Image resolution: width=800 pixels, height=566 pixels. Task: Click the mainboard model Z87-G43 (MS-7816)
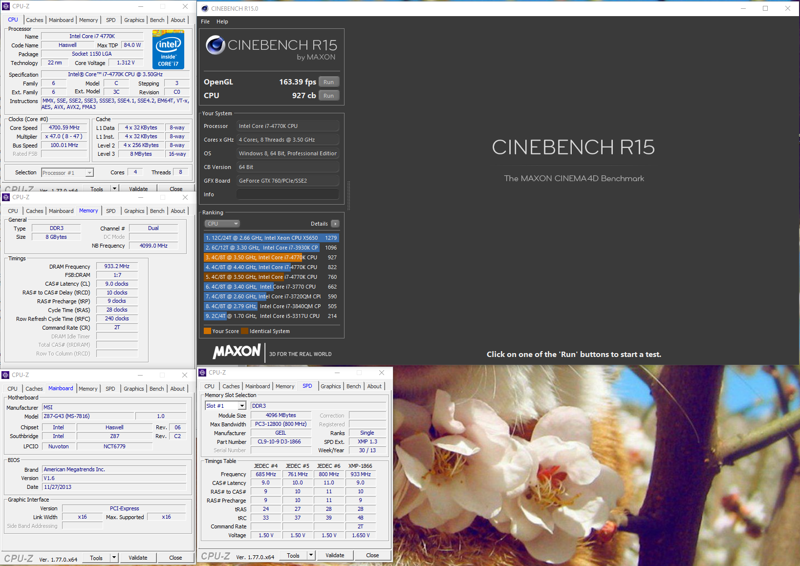coord(88,416)
